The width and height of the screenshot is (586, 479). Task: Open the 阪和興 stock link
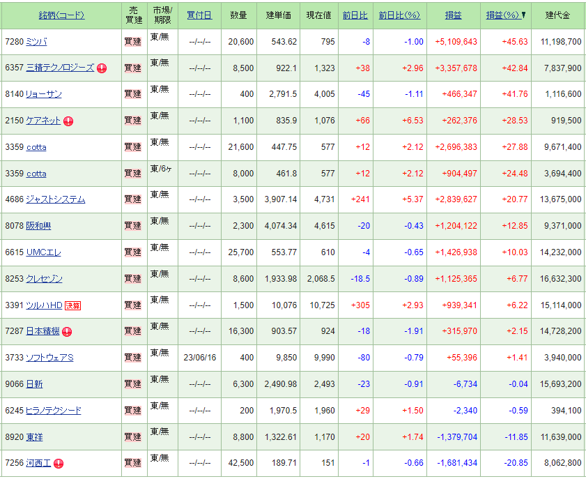(x=38, y=226)
